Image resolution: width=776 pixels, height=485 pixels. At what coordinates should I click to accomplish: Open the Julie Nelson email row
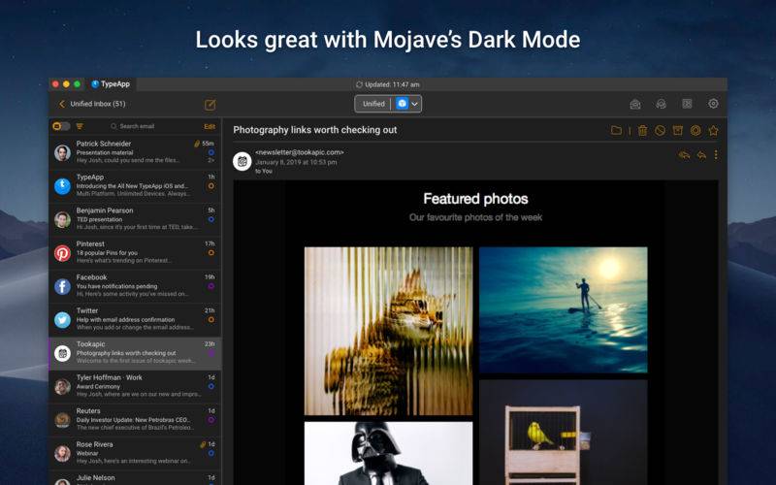click(x=135, y=478)
